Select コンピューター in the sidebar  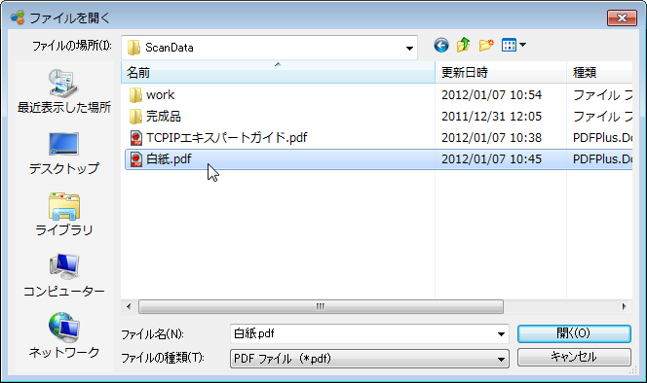pos(64,275)
